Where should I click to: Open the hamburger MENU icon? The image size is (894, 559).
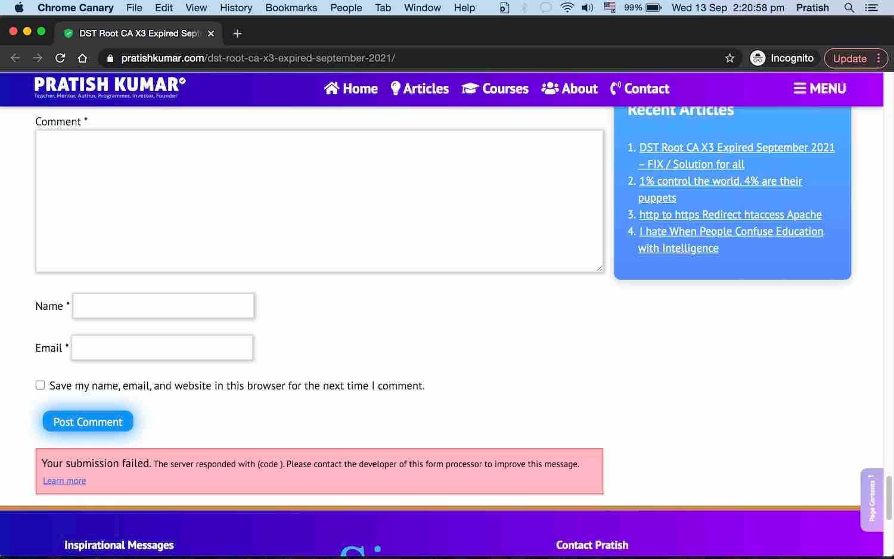pyautogui.click(x=800, y=88)
